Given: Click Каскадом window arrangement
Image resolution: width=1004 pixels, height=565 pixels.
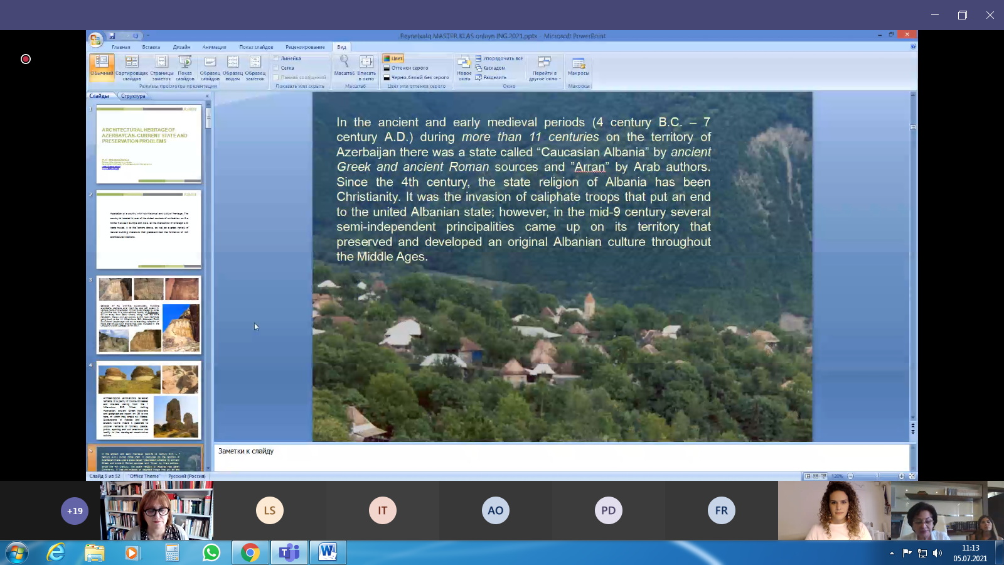Looking at the screenshot, I should (490, 68).
